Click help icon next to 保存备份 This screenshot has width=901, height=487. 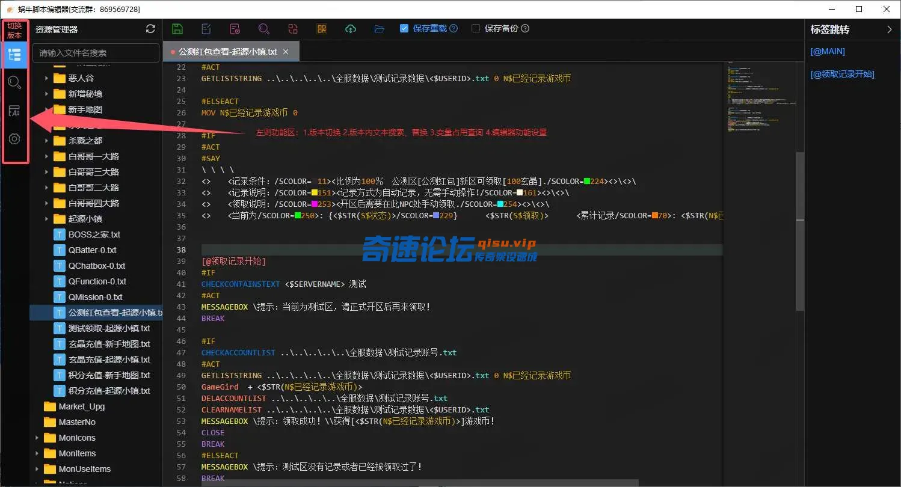pos(525,28)
